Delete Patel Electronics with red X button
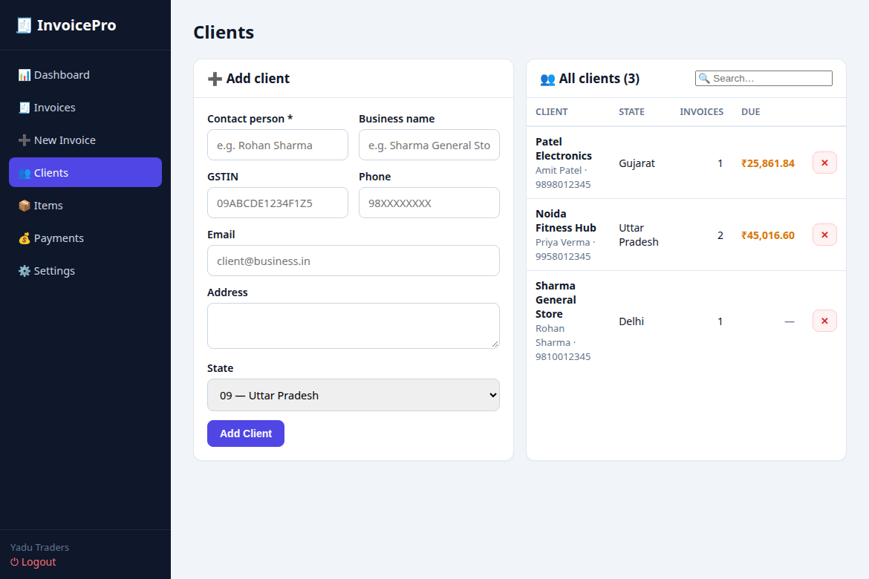Image resolution: width=869 pixels, height=579 pixels. coord(824,163)
